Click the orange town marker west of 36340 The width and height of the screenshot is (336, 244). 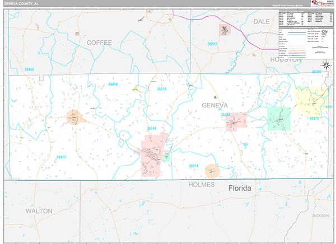[x=74, y=118]
